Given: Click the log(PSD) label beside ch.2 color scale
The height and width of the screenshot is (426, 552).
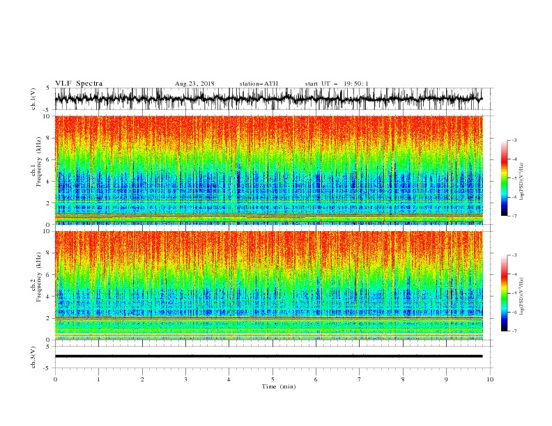Looking at the screenshot, I should tap(522, 297).
